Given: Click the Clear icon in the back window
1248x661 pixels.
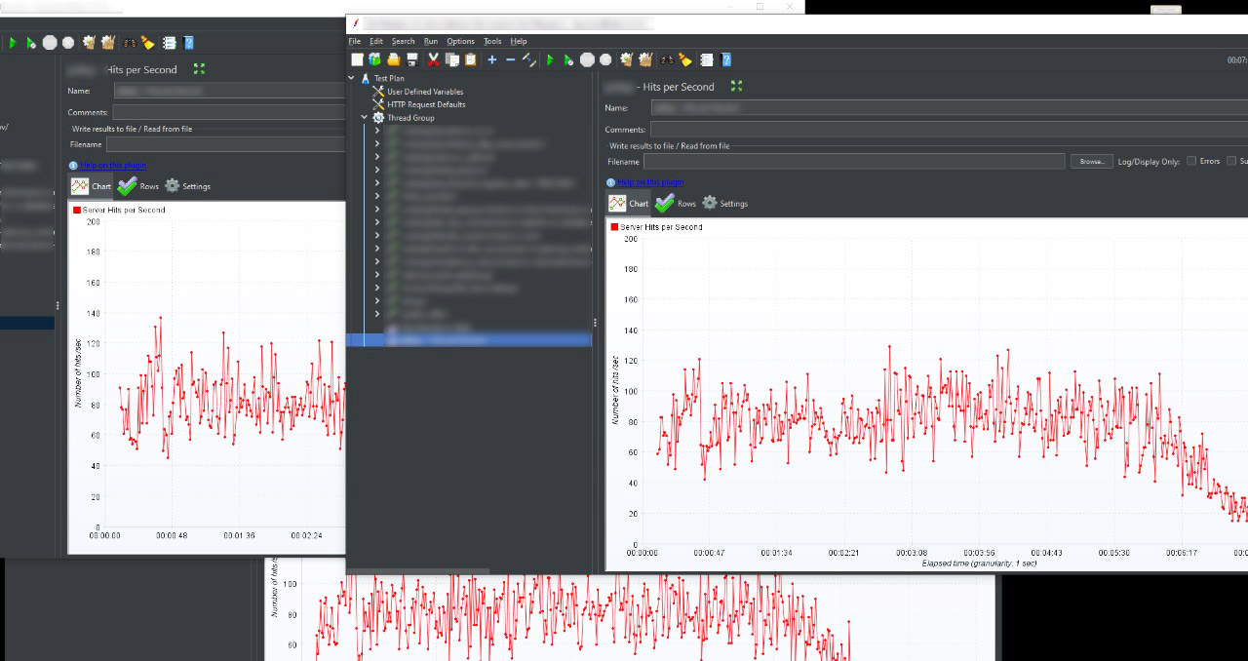Looking at the screenshot, I should pos(89,43).
